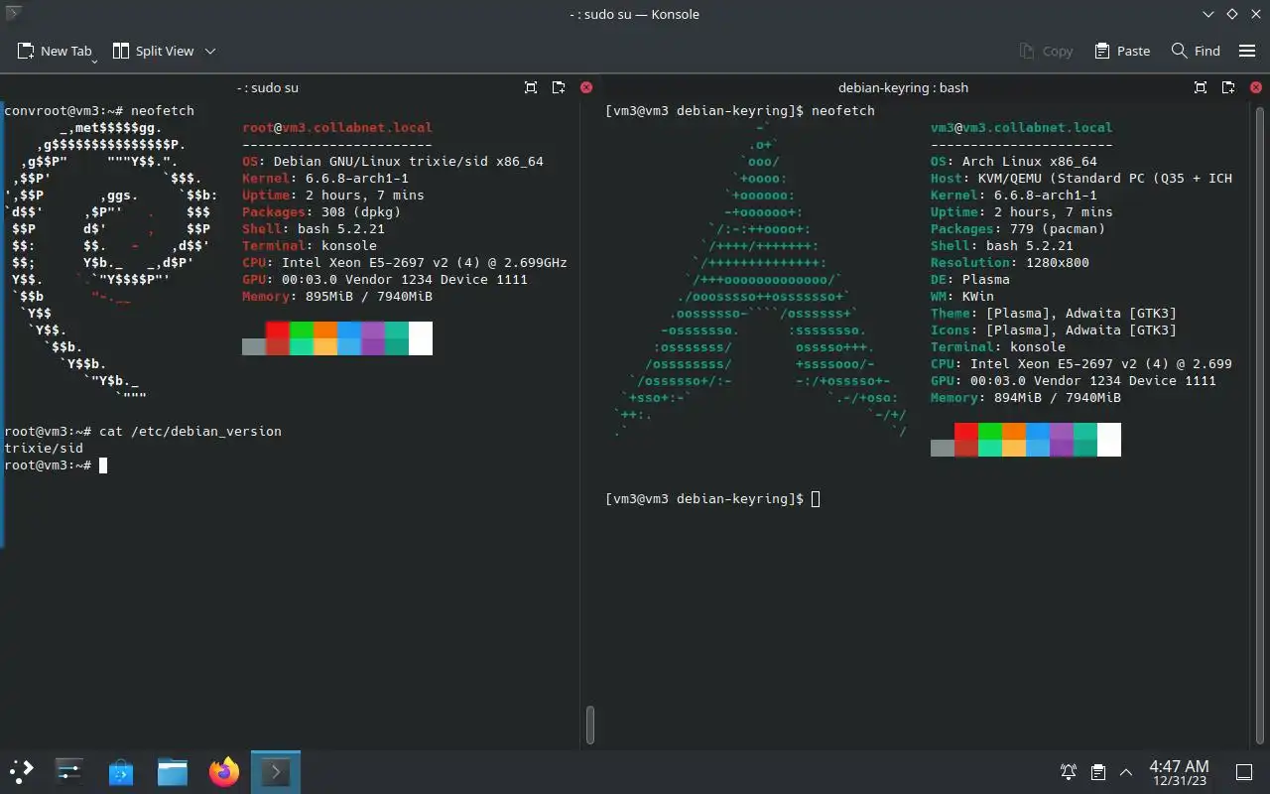The image size is (1270, 794).
Task: Click 'Terminal: konsole' in right pane
Action: pos(998,346)
